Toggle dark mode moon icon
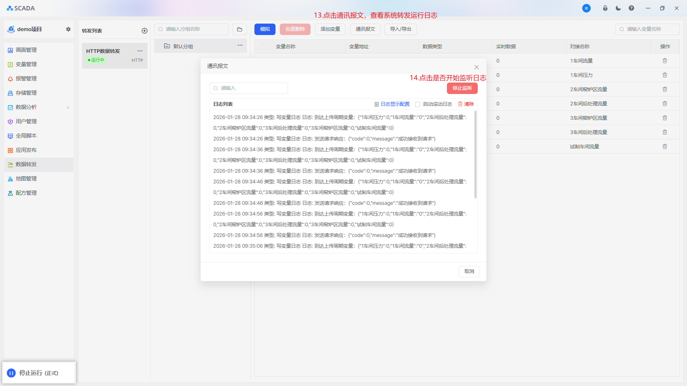This screenshot has height=386, width=687. 618,8
